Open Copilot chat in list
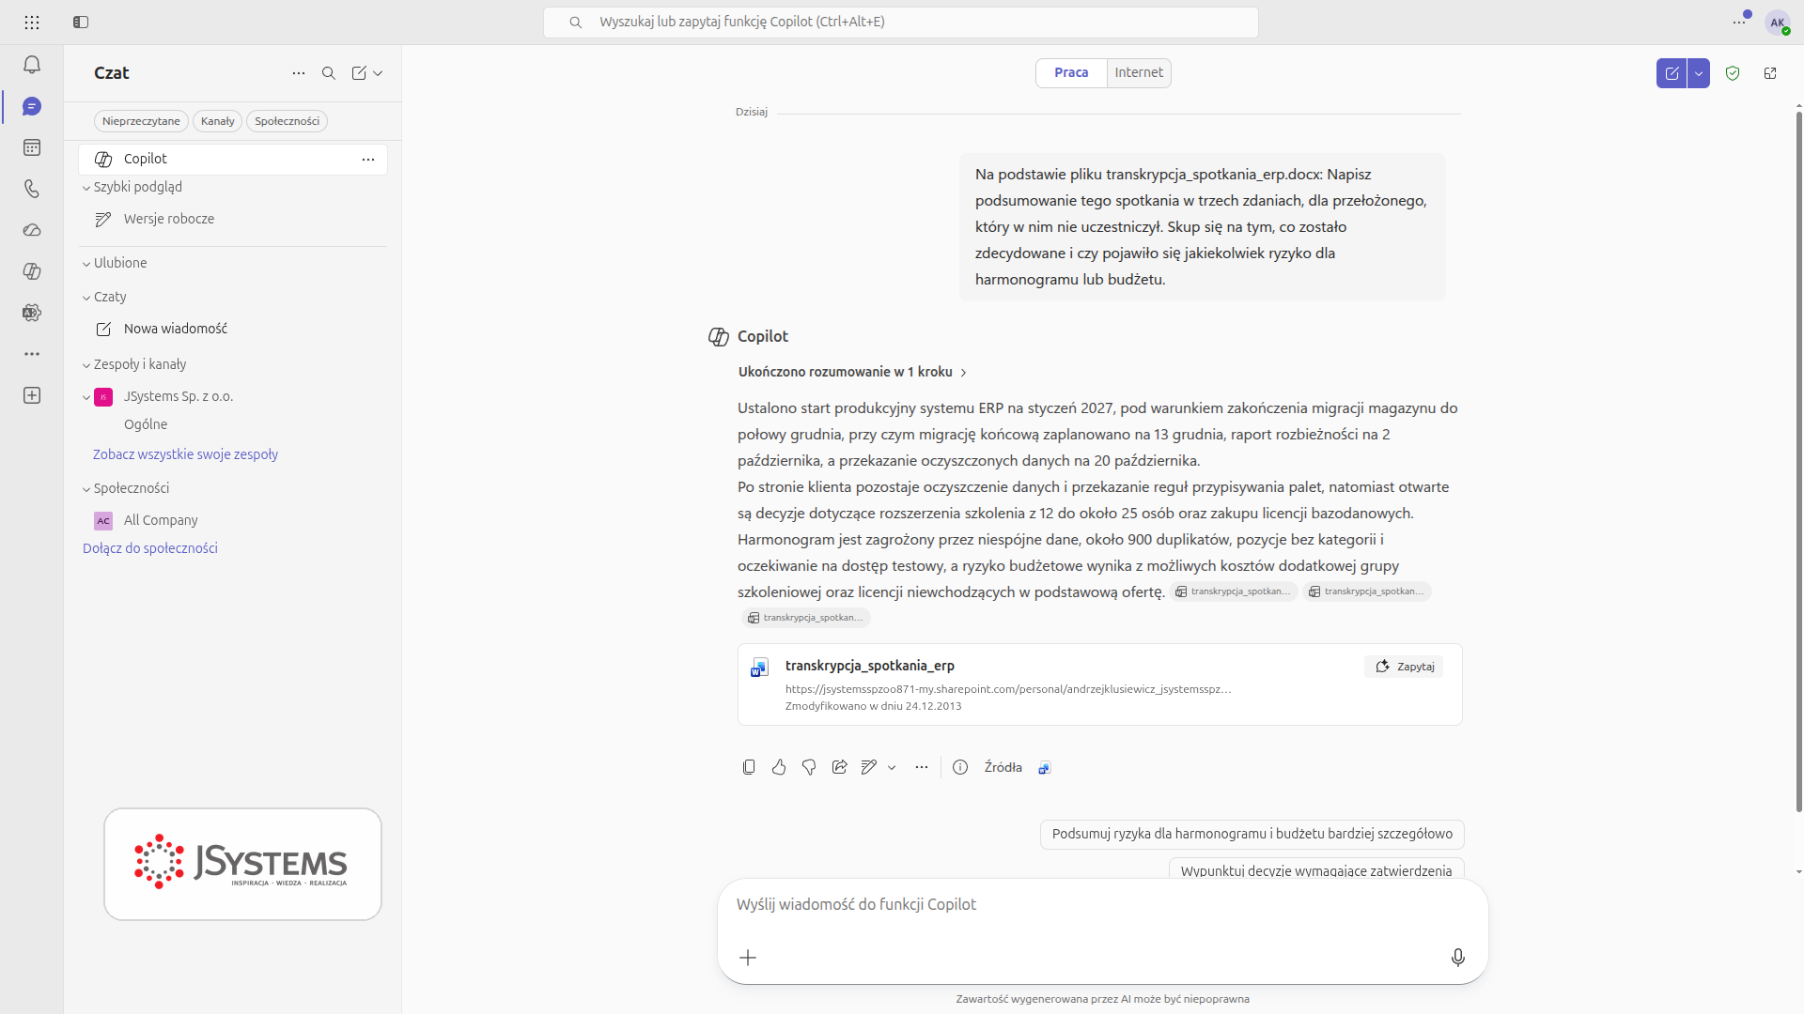1804x1014 pixels. [x=233, y=160]
